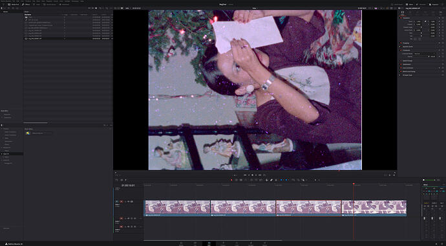446x246 pixels.
Task: Select the fourth clip on the video track
Action: point(374,208)
